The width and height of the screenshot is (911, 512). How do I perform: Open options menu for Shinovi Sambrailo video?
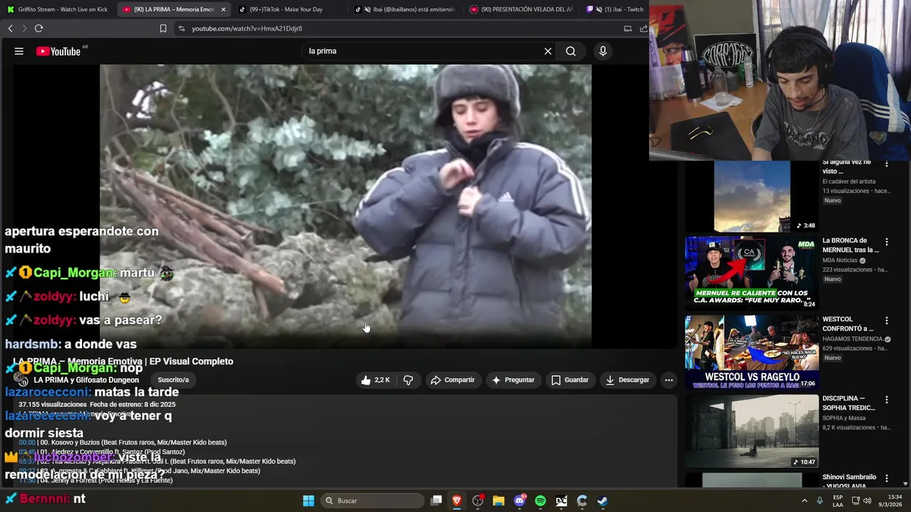[886, 478]
